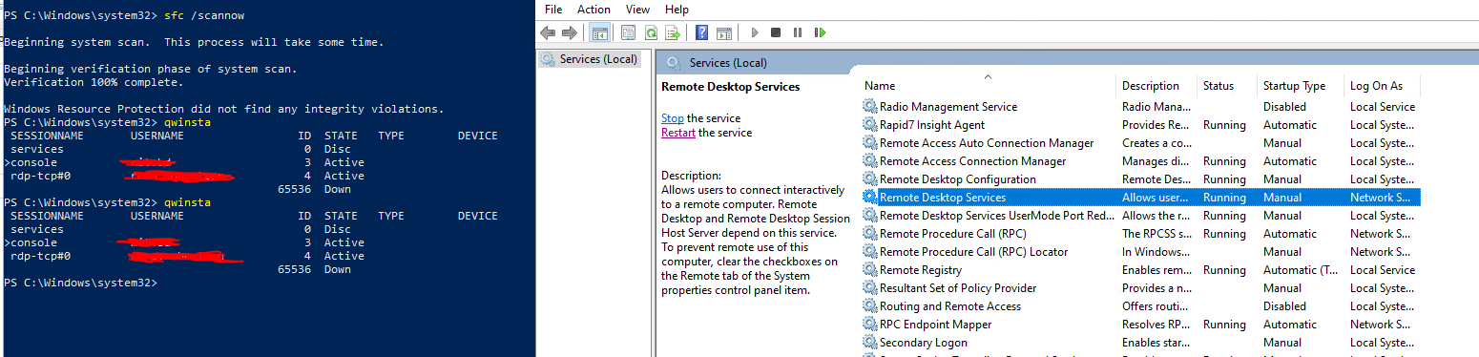Viewport: 1479px width, 357px height.
Task: Select Resultant Set of Policy Provider name
Action: [958, 288]
